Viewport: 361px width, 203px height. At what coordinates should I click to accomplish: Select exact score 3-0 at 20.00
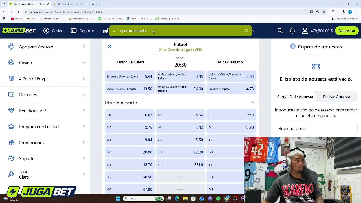[x=130, y=152]
